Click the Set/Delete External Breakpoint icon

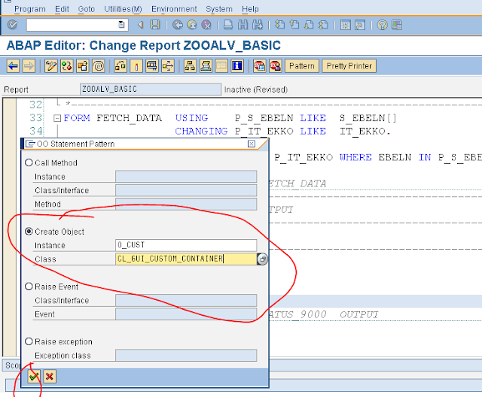point(276,65)
